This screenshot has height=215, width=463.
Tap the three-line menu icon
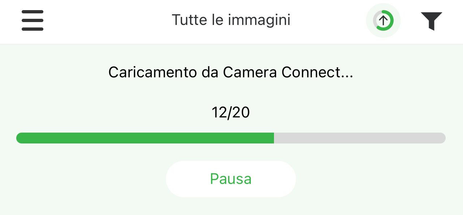(33, 20)
